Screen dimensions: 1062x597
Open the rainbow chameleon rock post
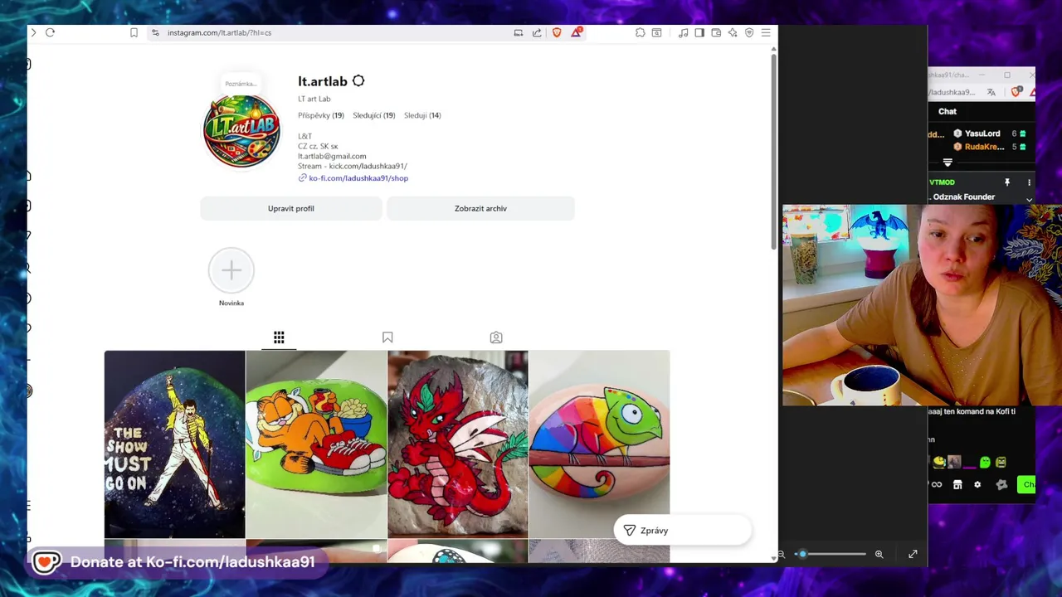599,444
